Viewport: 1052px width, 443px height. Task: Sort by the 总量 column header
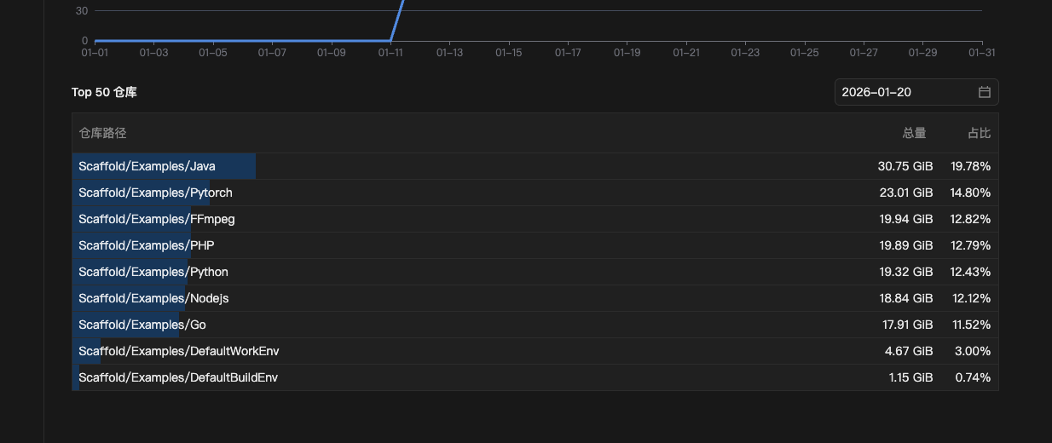(x=914, y=133)
